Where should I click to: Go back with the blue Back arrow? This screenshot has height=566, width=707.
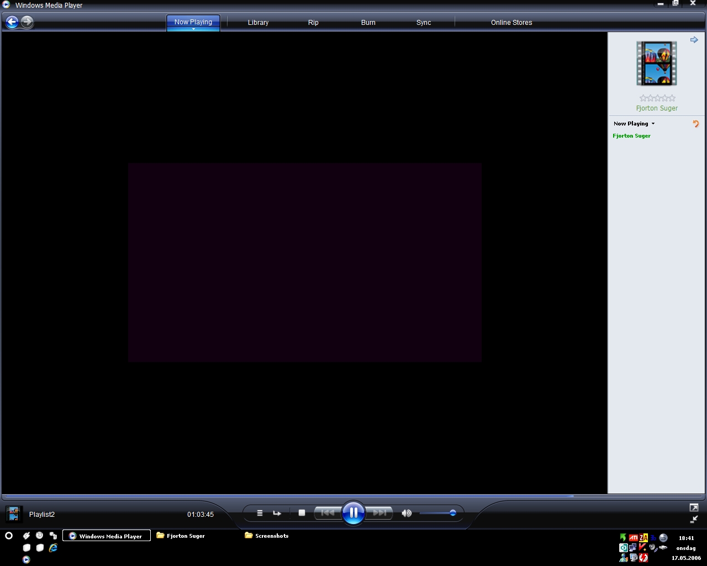click(x=12, y=22)
